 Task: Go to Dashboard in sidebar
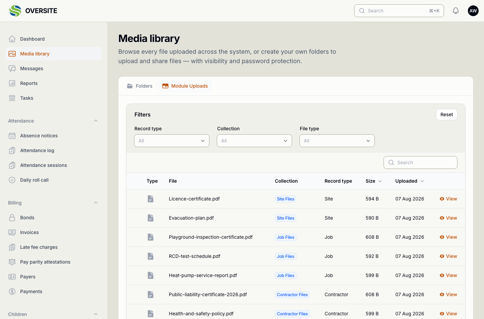(53, 39)
